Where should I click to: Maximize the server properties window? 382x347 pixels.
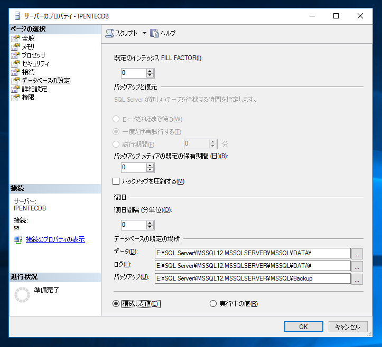click(336, 16)
